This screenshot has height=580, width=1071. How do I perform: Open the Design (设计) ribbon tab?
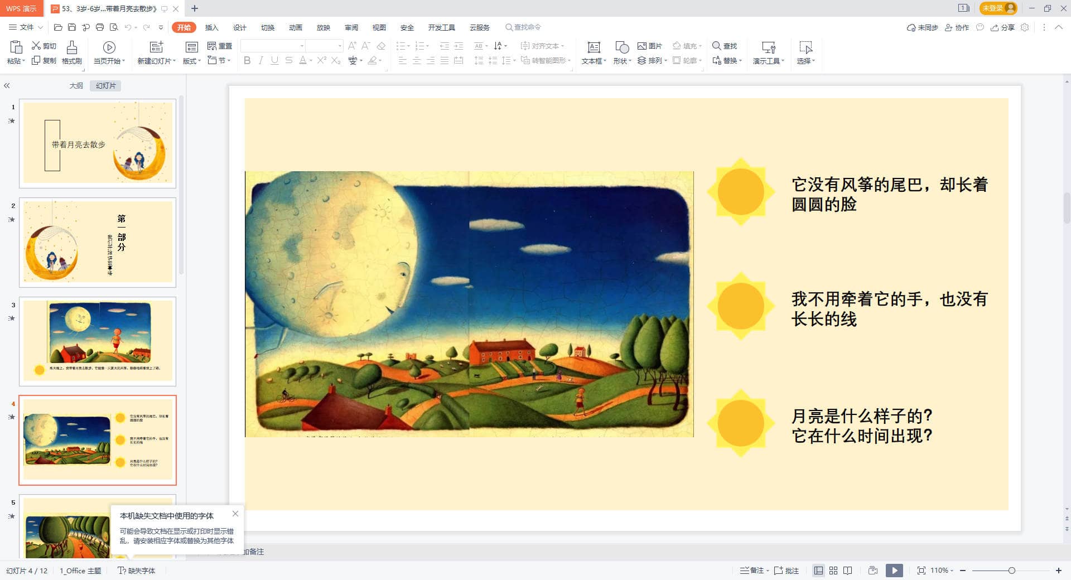240,27
